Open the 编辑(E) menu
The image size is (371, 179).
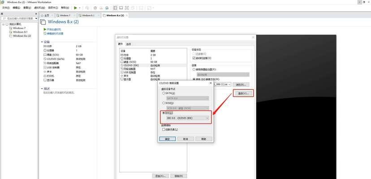(x=16, y=8)
